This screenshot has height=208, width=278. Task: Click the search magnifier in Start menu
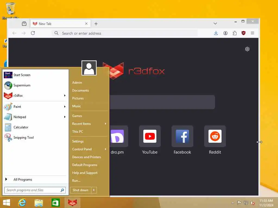point(62,190)
